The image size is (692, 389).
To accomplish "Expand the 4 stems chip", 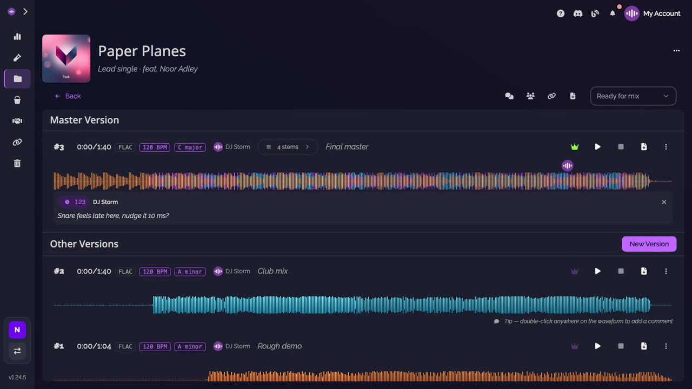I will point(288,147).
